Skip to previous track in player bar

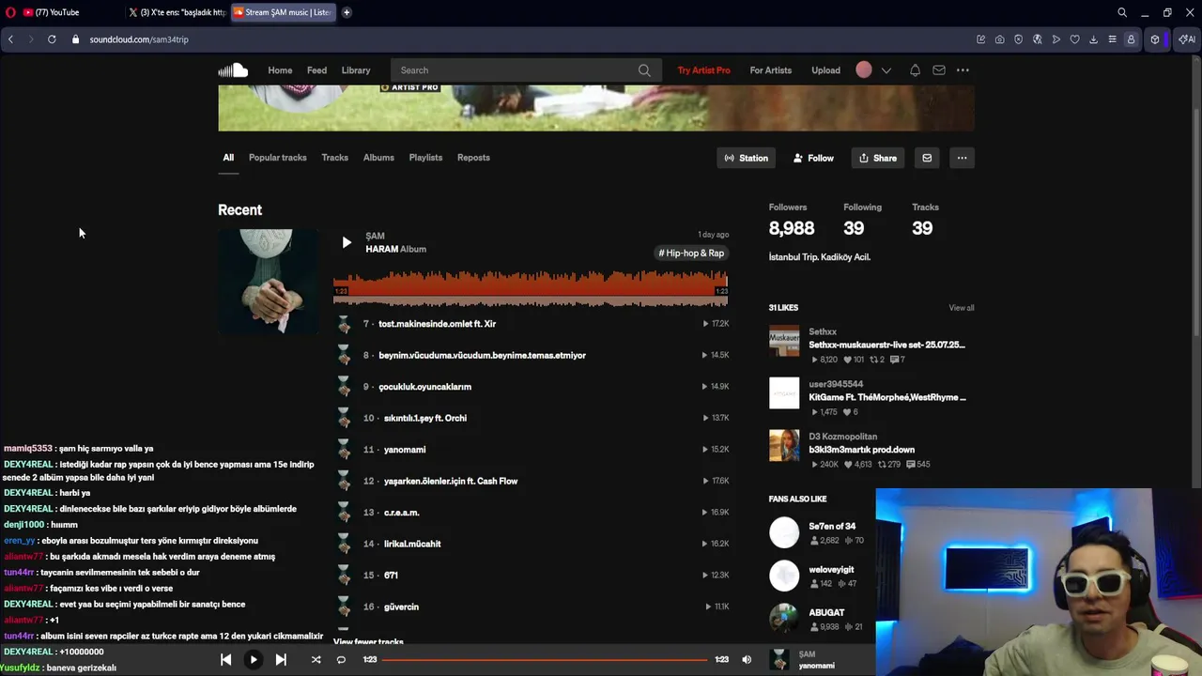225,660
